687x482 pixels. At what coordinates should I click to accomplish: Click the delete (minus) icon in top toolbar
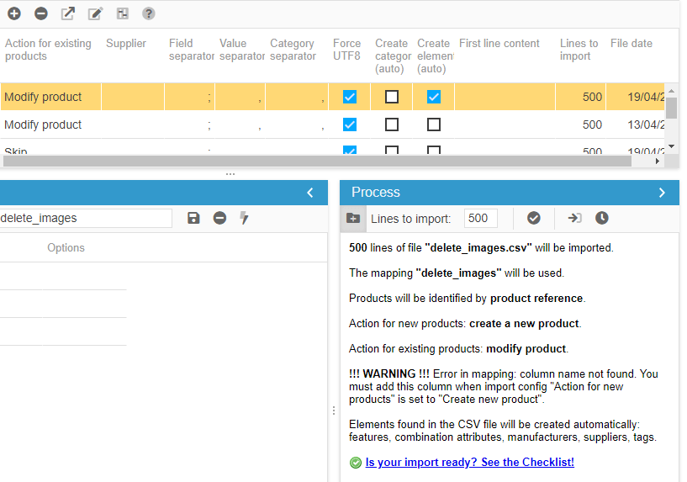[x=41, y=13]
